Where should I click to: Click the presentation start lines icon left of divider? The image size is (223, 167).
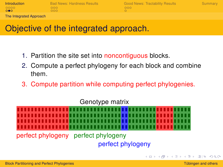pyautogui.click(x=199, y=157)
